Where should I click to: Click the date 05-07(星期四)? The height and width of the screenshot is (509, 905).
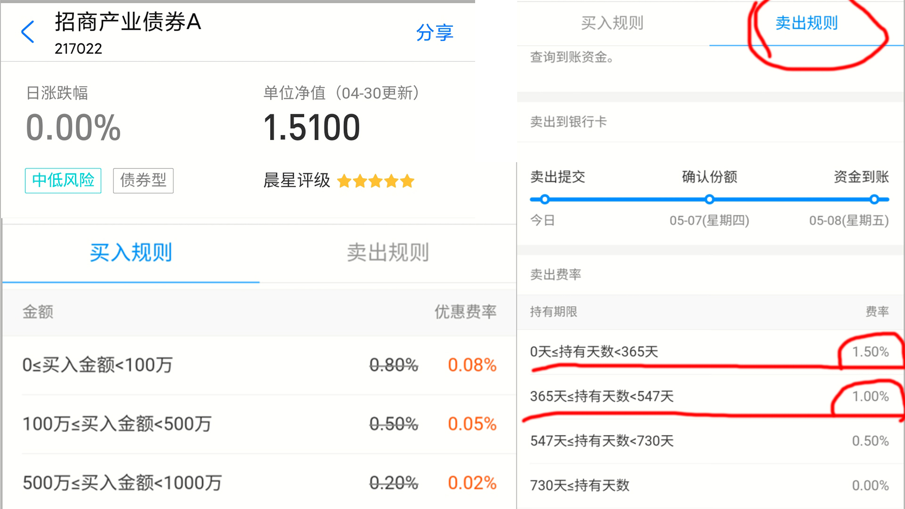[709, 220]
